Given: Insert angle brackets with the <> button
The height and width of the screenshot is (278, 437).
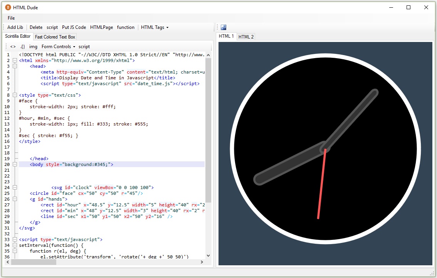Looking at the screenshot, I should pos(13,47).
